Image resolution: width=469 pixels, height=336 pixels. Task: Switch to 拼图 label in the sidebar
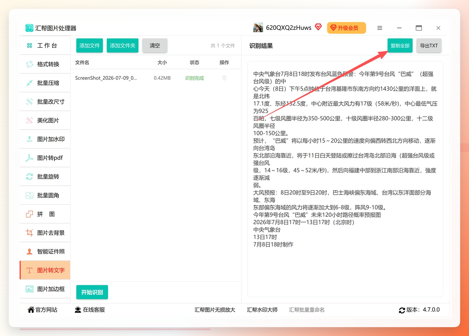point(46,214)
